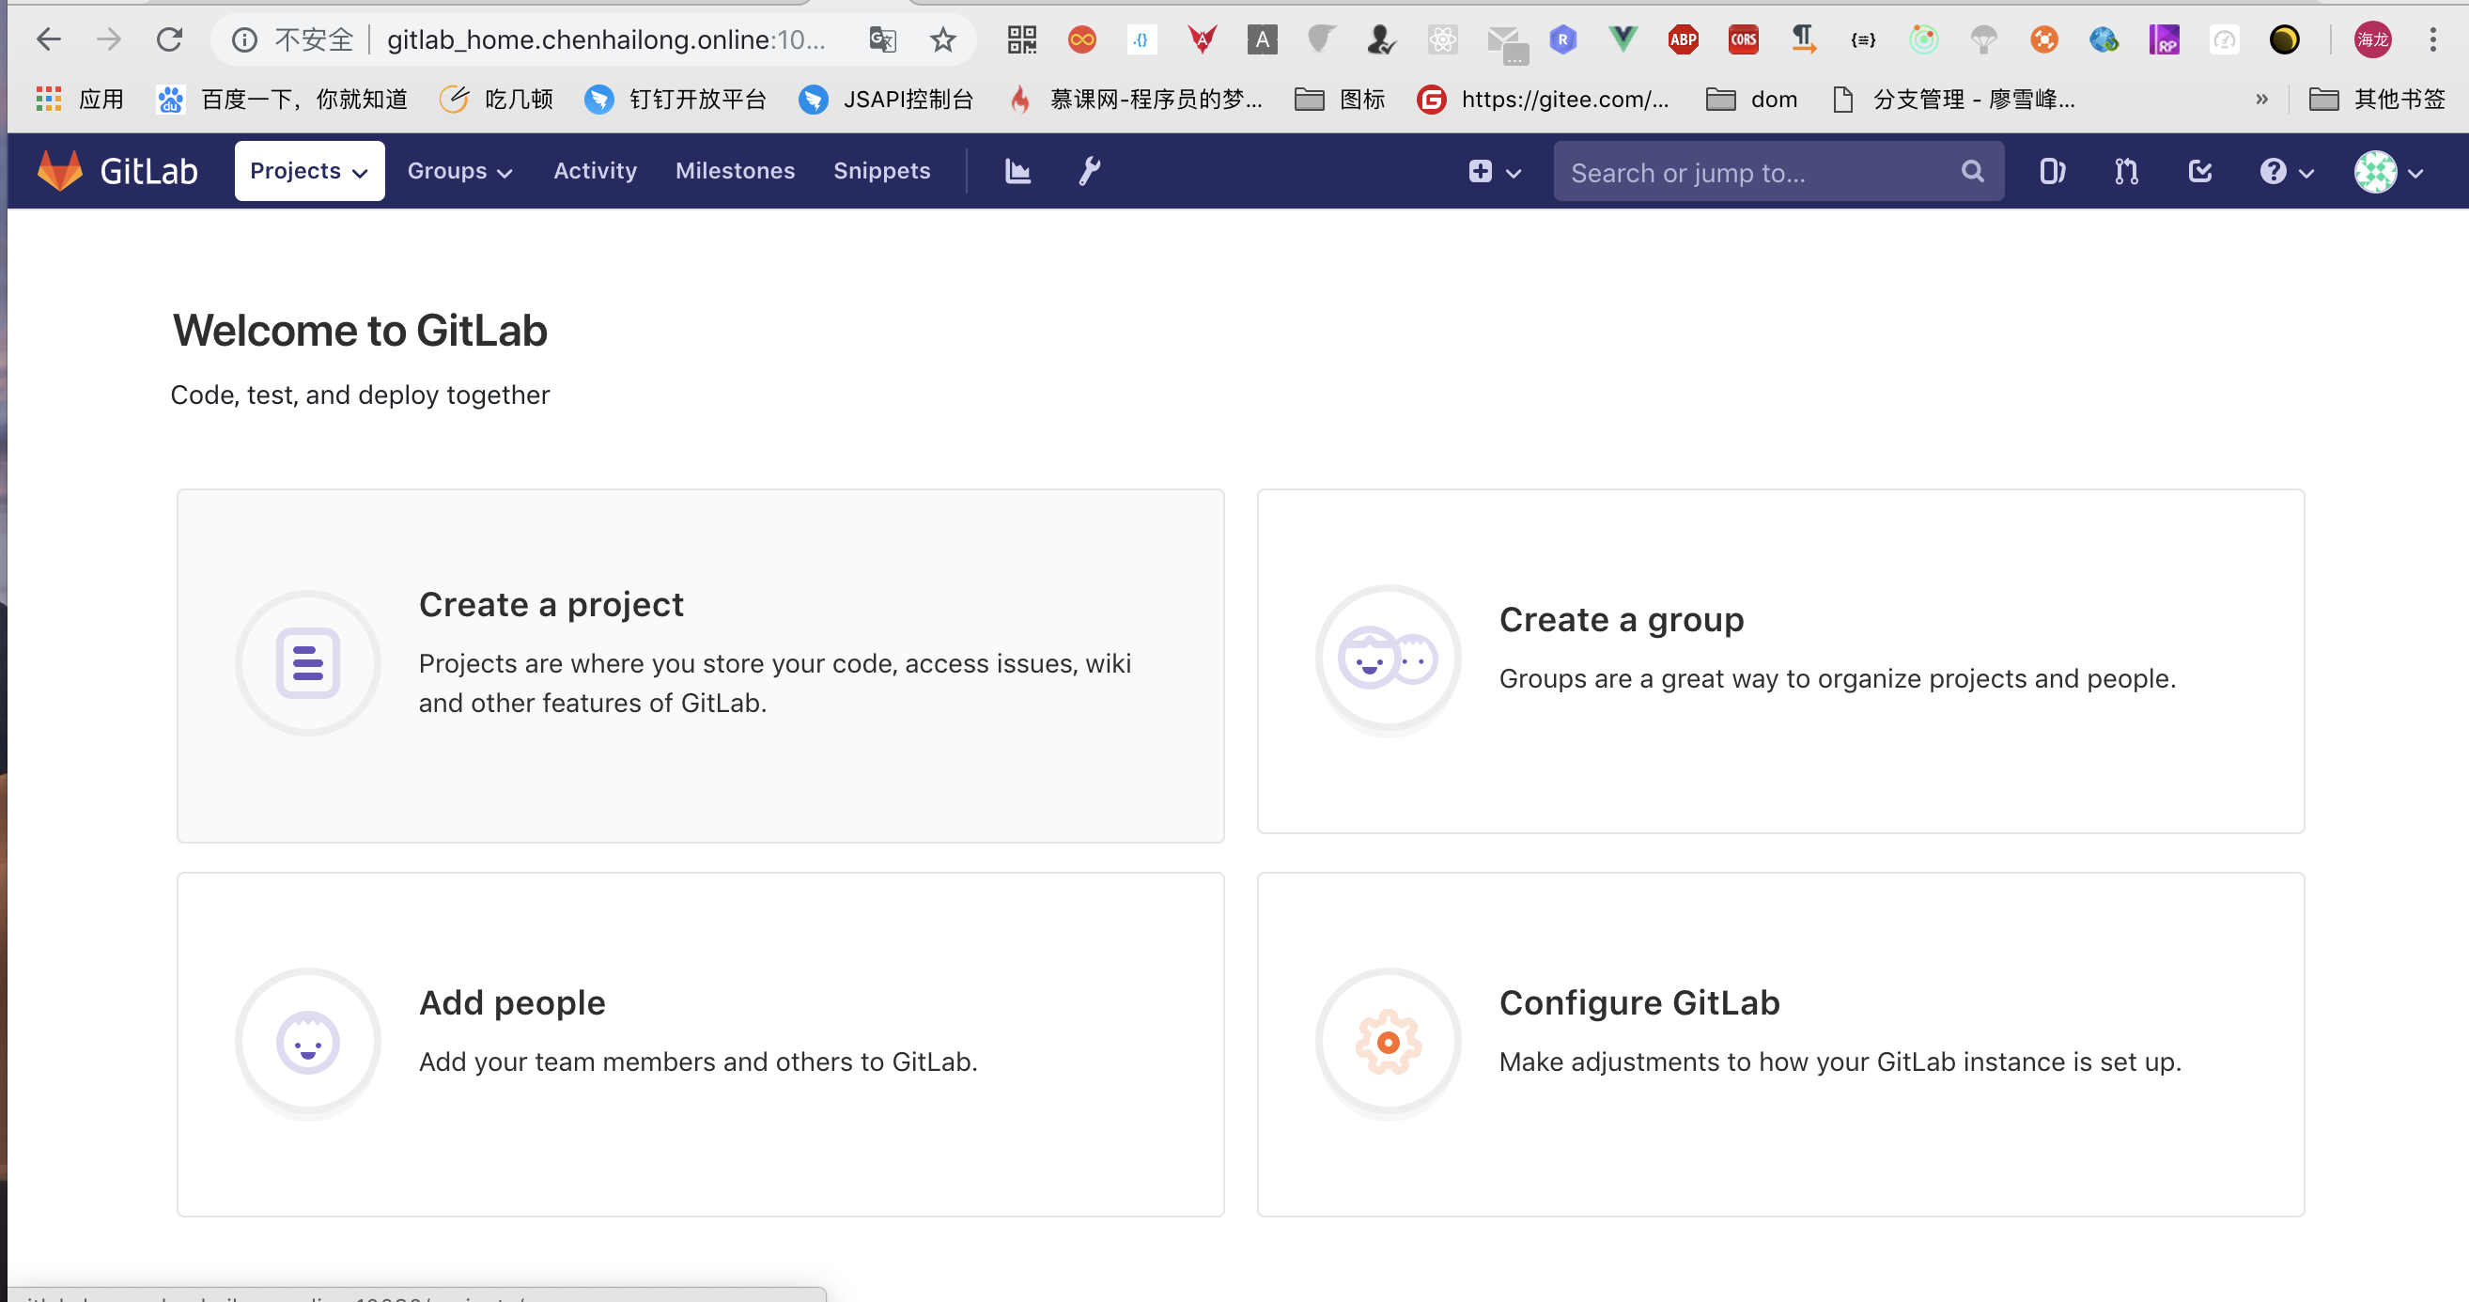Open the instance statistics chart icon
Image resolution: width=2469 pixels, height=1302 pixels.
click(1017, 171)
